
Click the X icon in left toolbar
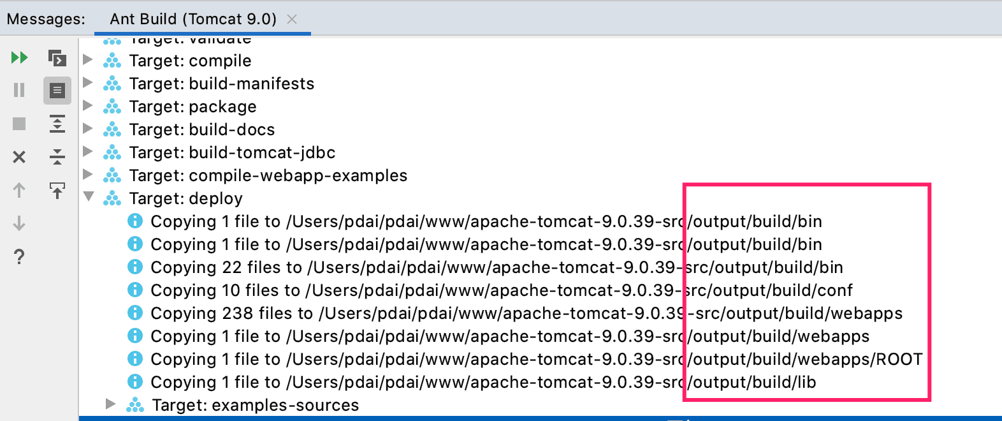click(19, 157)
